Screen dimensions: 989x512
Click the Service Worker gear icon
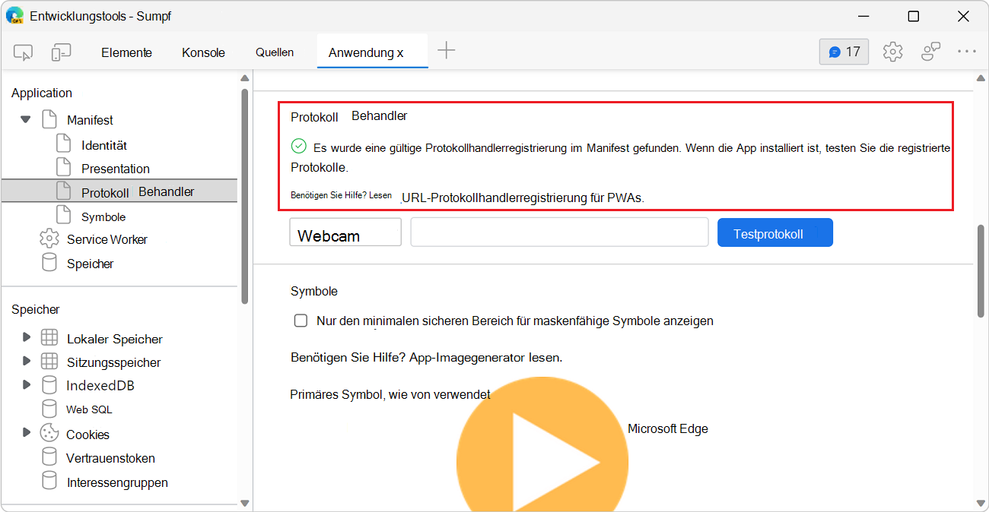click(x=49, y=239)
